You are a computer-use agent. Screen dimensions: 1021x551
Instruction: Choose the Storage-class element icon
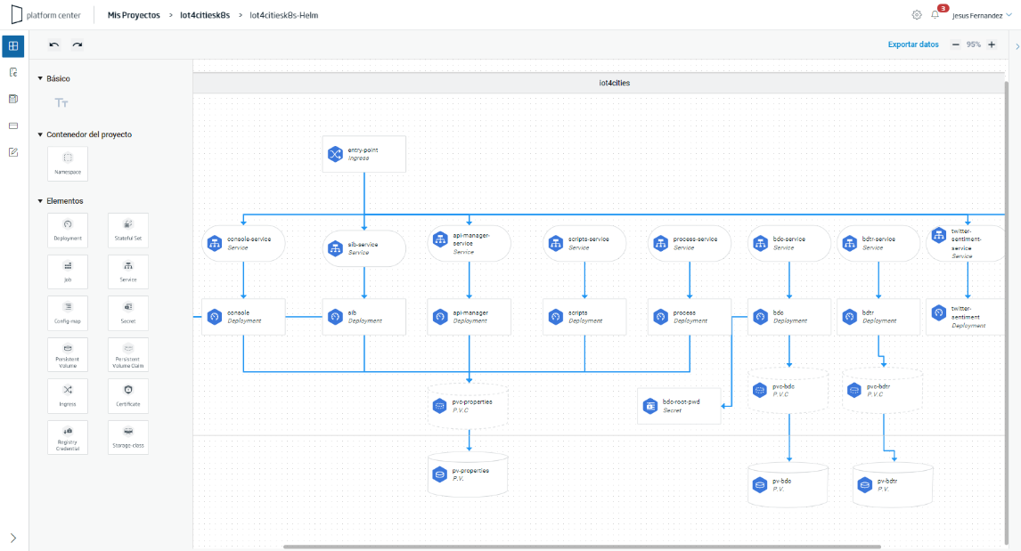coord(127,437)
